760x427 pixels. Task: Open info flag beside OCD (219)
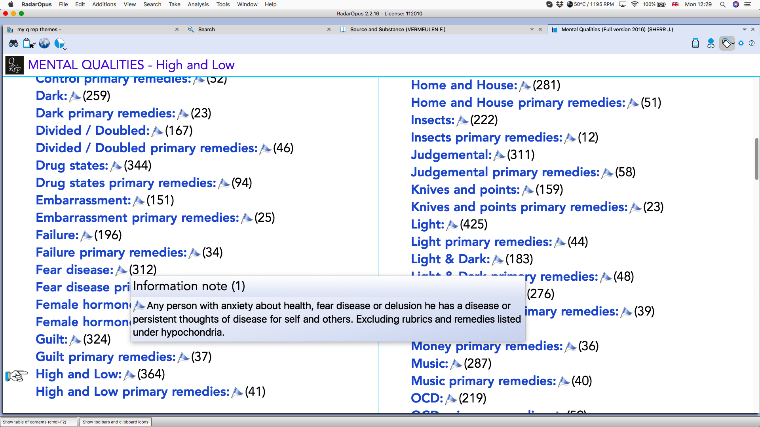pyautogui.click(x=451, y=399)
